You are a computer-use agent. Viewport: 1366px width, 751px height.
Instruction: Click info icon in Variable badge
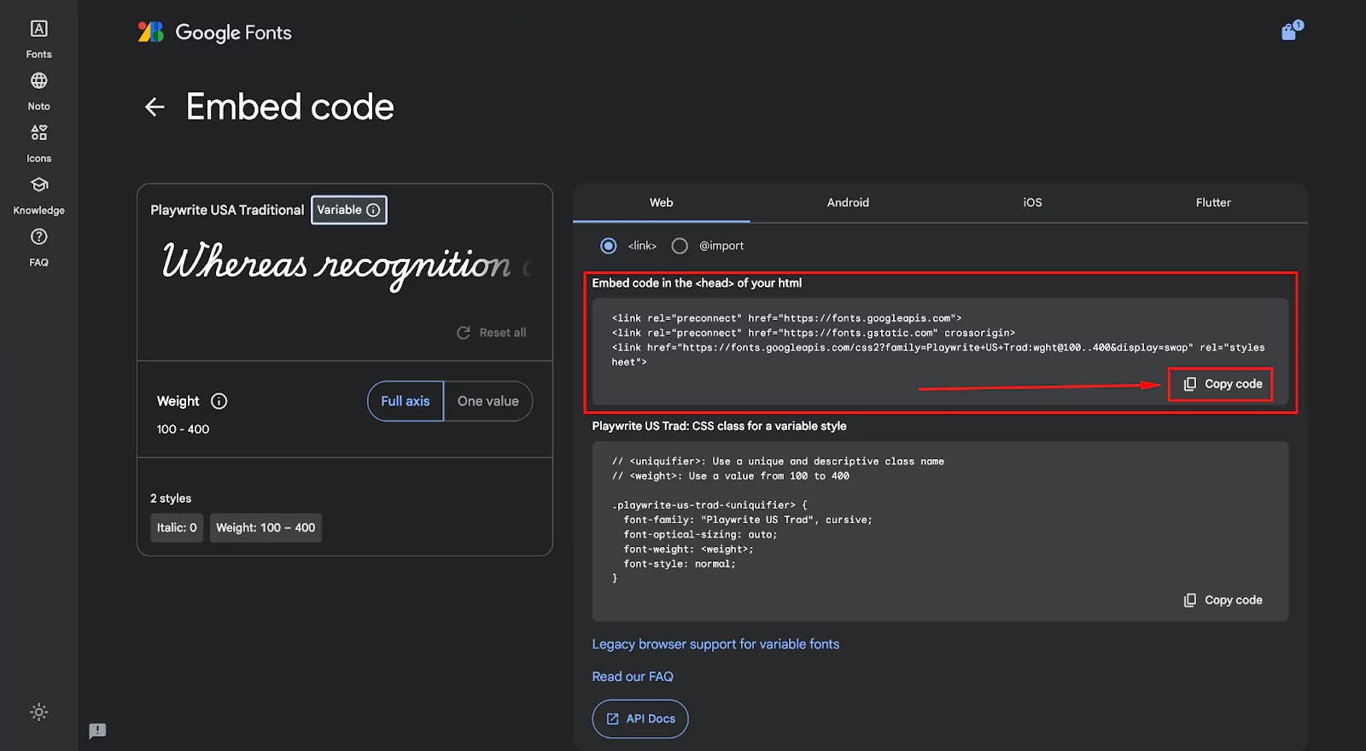tap(373, 210)
